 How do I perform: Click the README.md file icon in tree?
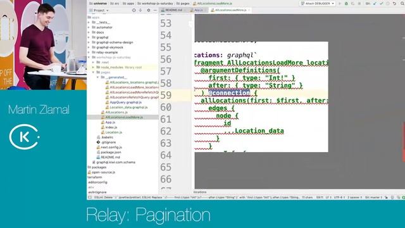[x=98, y=157]
